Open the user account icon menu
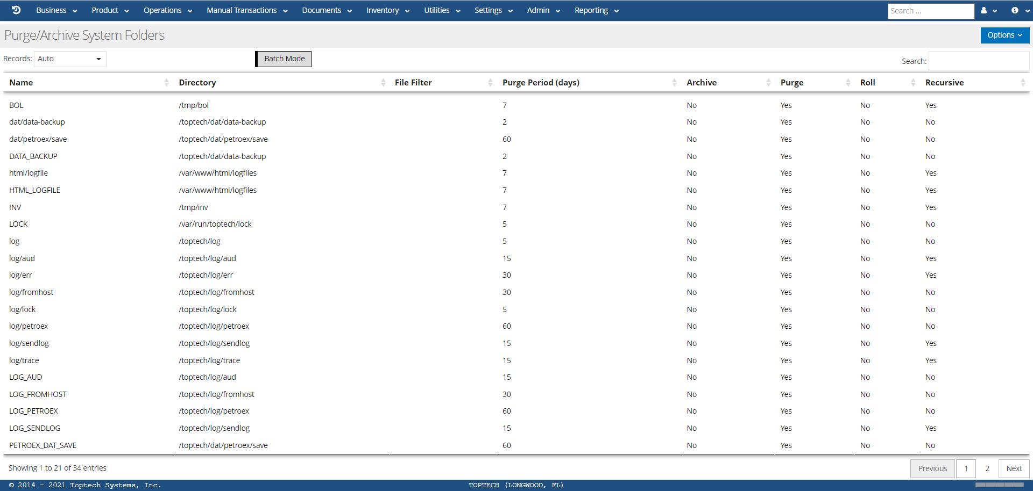Viewport: 1033px width, 491px height. 989,10
